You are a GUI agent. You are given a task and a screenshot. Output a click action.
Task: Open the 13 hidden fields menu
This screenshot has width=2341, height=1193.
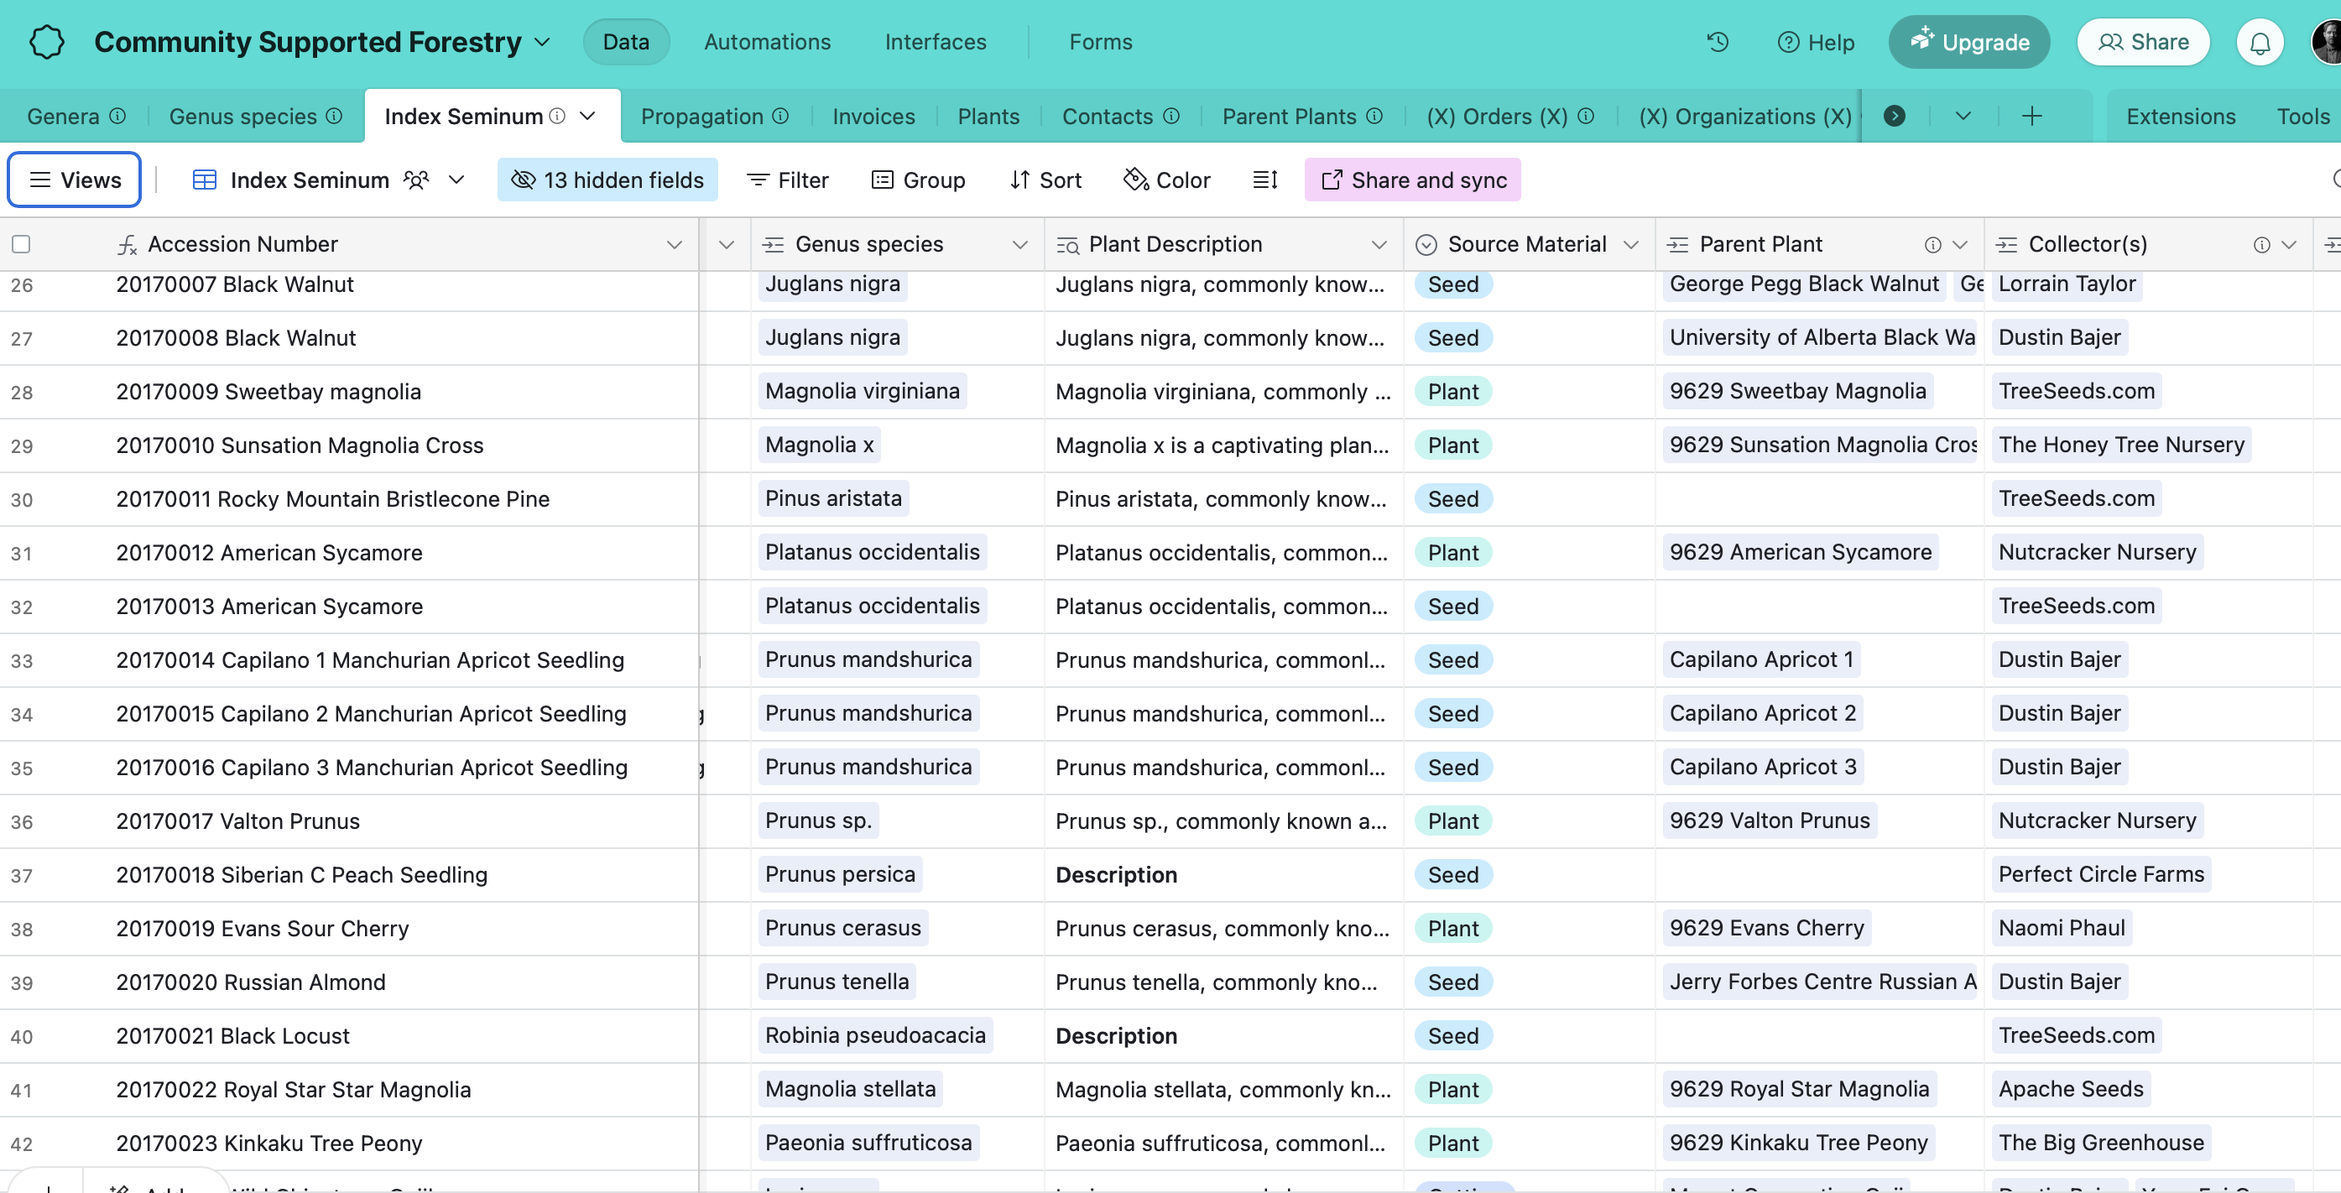tap(607, 180)
